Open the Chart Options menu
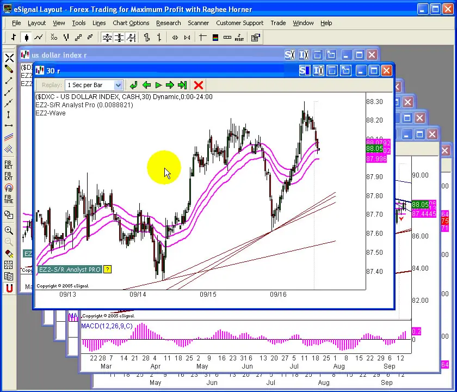This screenshot has width=457, height=392. [131, 23]
